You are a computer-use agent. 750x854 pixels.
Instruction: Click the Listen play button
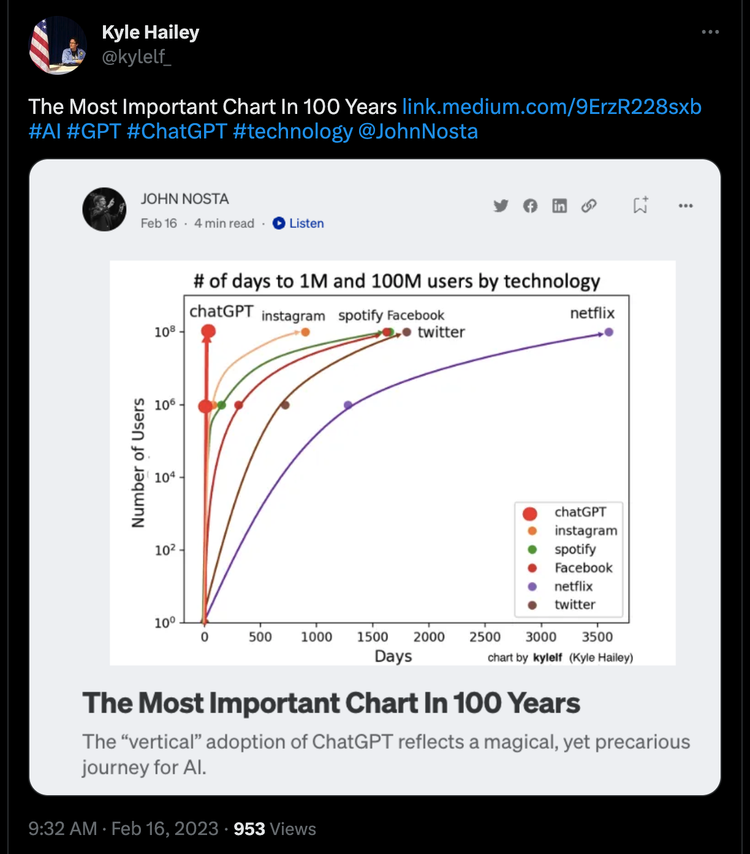pyautogui.click(x=298, y=224)
